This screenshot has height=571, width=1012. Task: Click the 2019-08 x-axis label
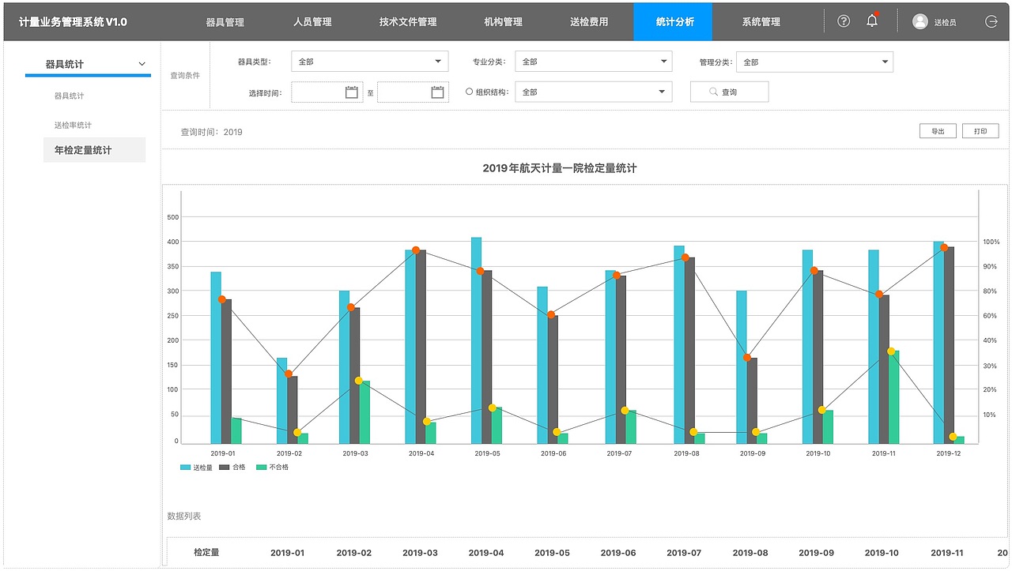[x=686, y=453]
